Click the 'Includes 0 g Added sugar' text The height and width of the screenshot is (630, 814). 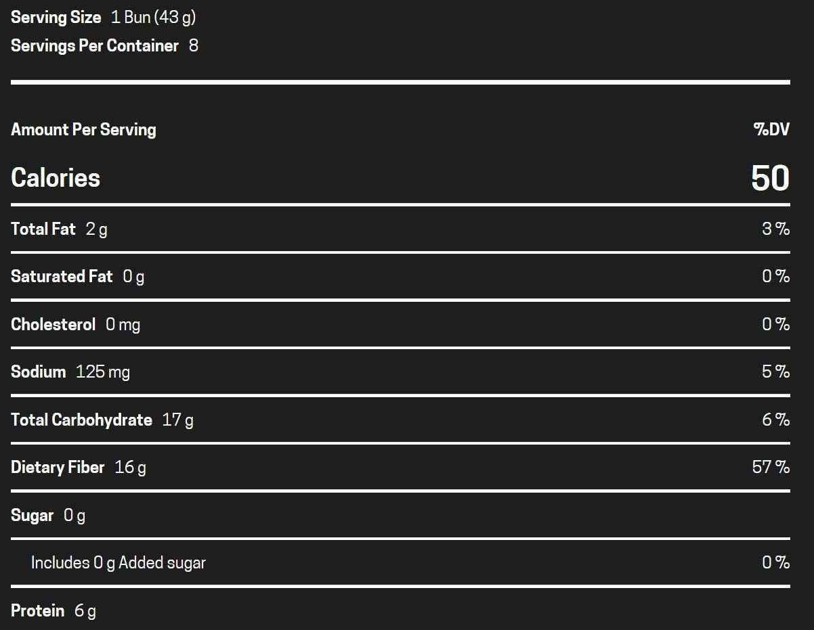[x=119, y=563]
